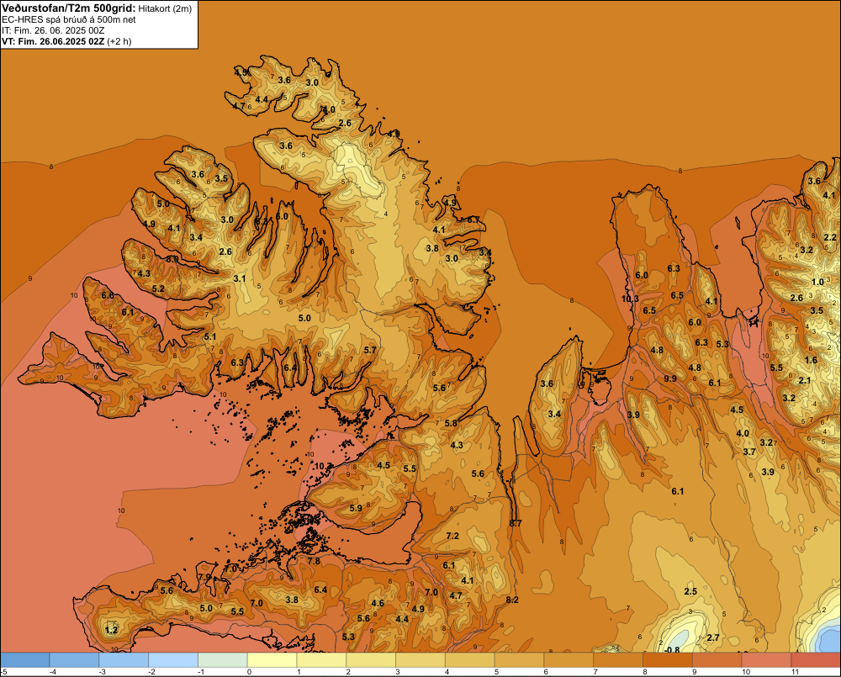The image size is (841, 677).
Task: Click the 3.7 temperature value
Action: click(x=749, y=452)
